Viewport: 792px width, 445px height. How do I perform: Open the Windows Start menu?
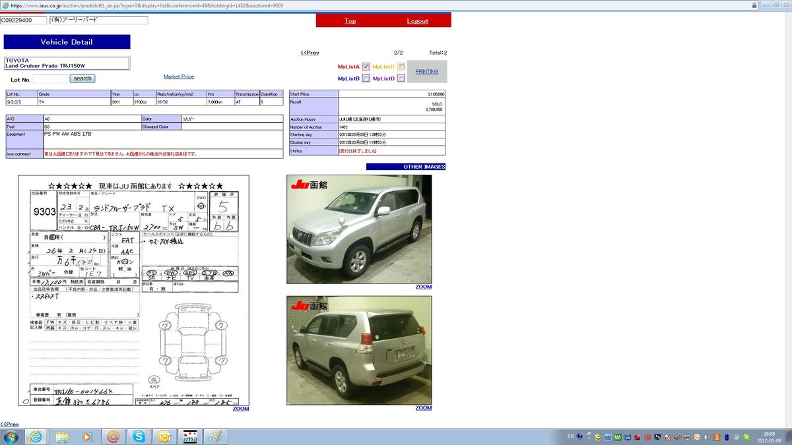(x=11, y=437)
